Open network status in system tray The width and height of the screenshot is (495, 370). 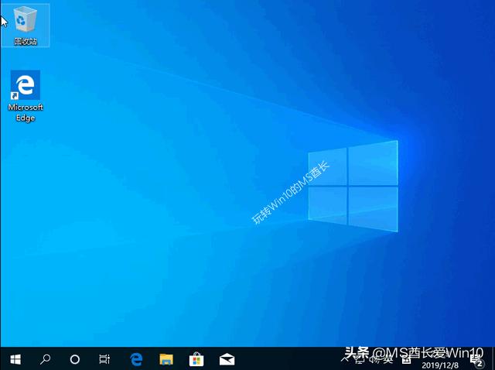(x=359, y=358)
